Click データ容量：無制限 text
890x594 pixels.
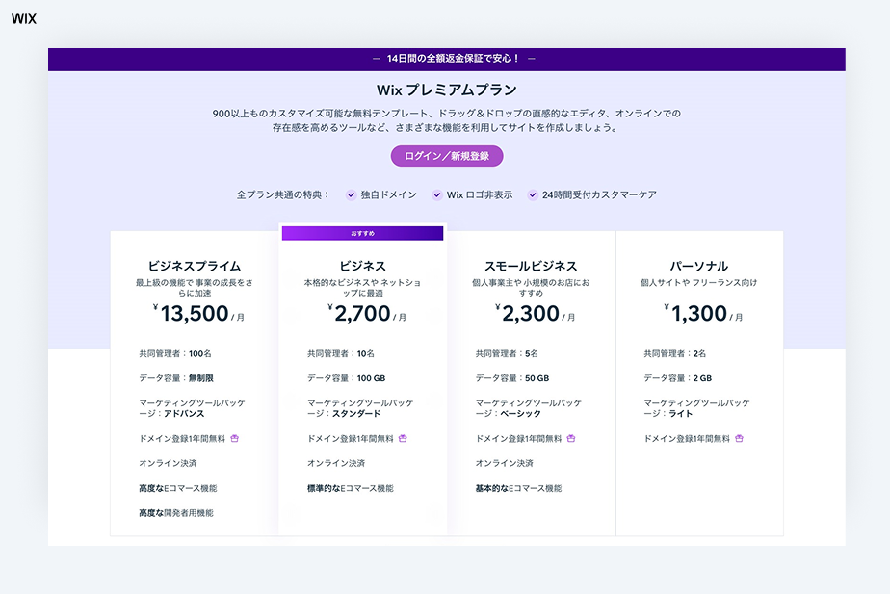click(x=176, y=378)
